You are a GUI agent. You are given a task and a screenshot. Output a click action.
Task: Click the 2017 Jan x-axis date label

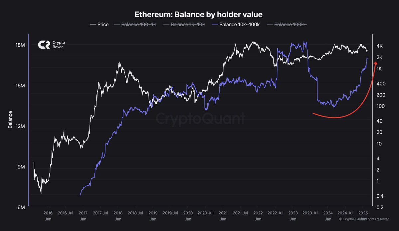[x=83, y=216]
